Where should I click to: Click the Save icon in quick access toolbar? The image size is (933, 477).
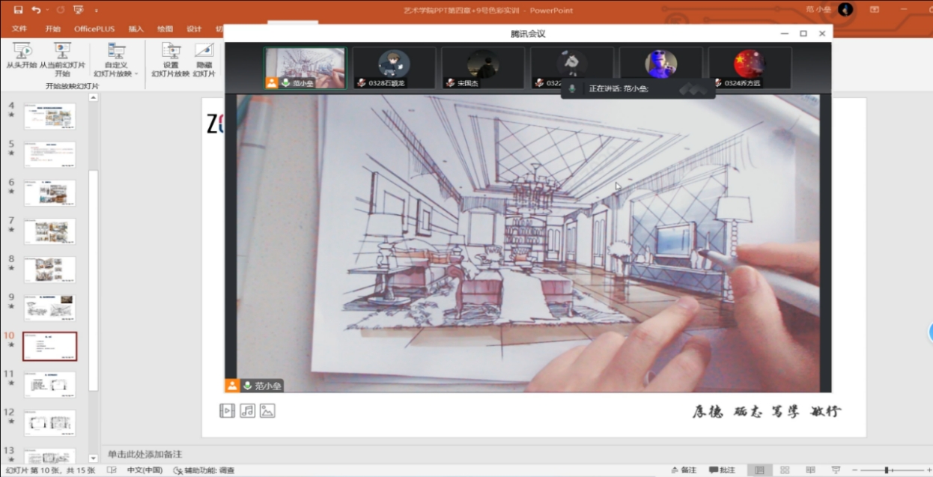tap(18, 10)
